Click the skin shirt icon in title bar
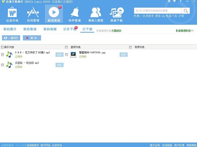This screenshot has height=147, width=197. [x=174, y=1]
